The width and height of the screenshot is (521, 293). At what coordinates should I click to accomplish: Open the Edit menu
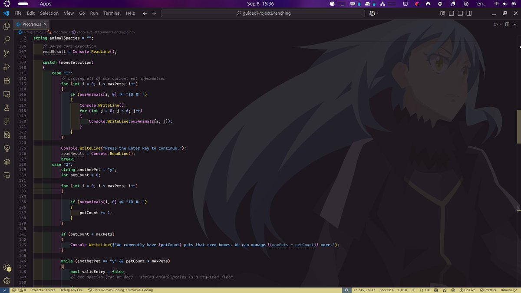(31, 13)
